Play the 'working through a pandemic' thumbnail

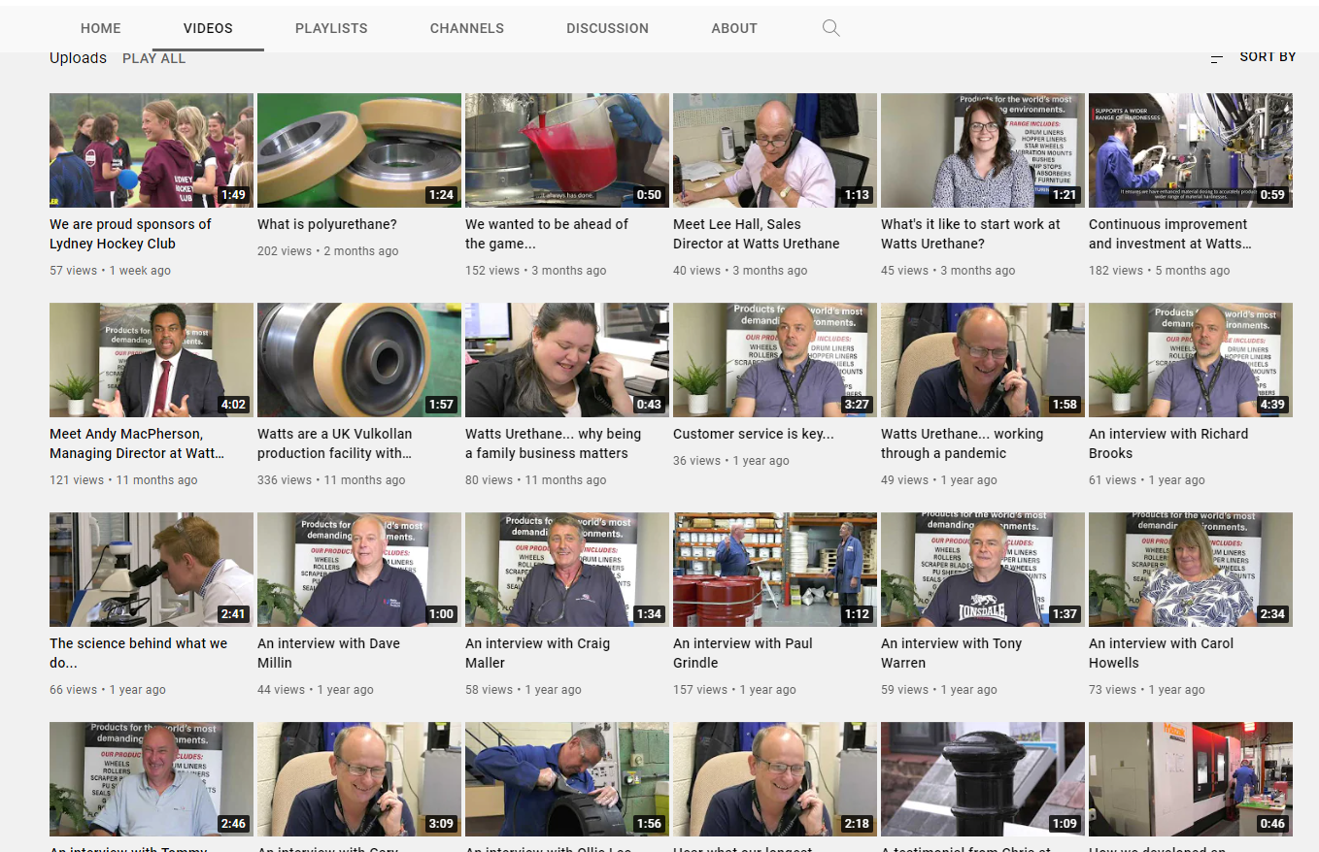tap(983, 360)
